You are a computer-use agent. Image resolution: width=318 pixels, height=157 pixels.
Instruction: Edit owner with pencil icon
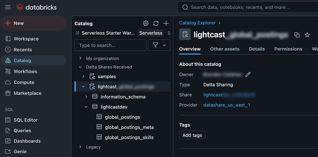[248, 75]
